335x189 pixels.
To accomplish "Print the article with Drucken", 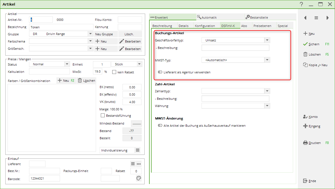I will pyautogui.click(x=312, y=143).
